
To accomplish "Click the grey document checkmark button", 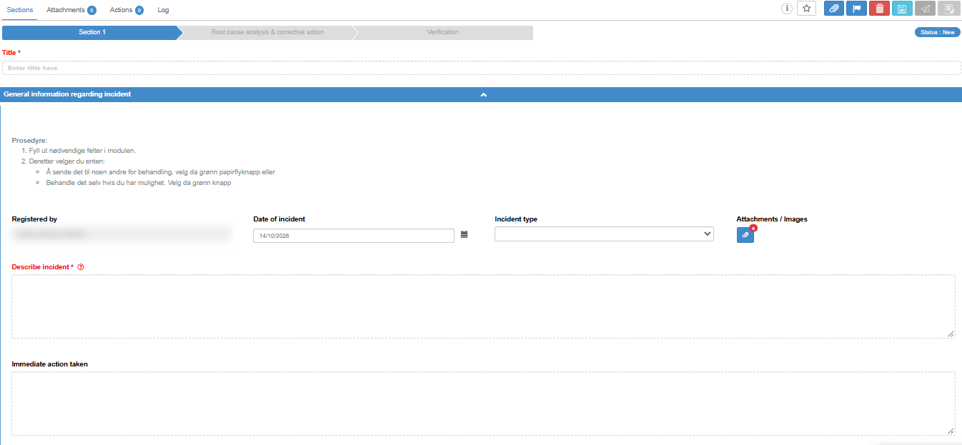I will click(949, 9).
